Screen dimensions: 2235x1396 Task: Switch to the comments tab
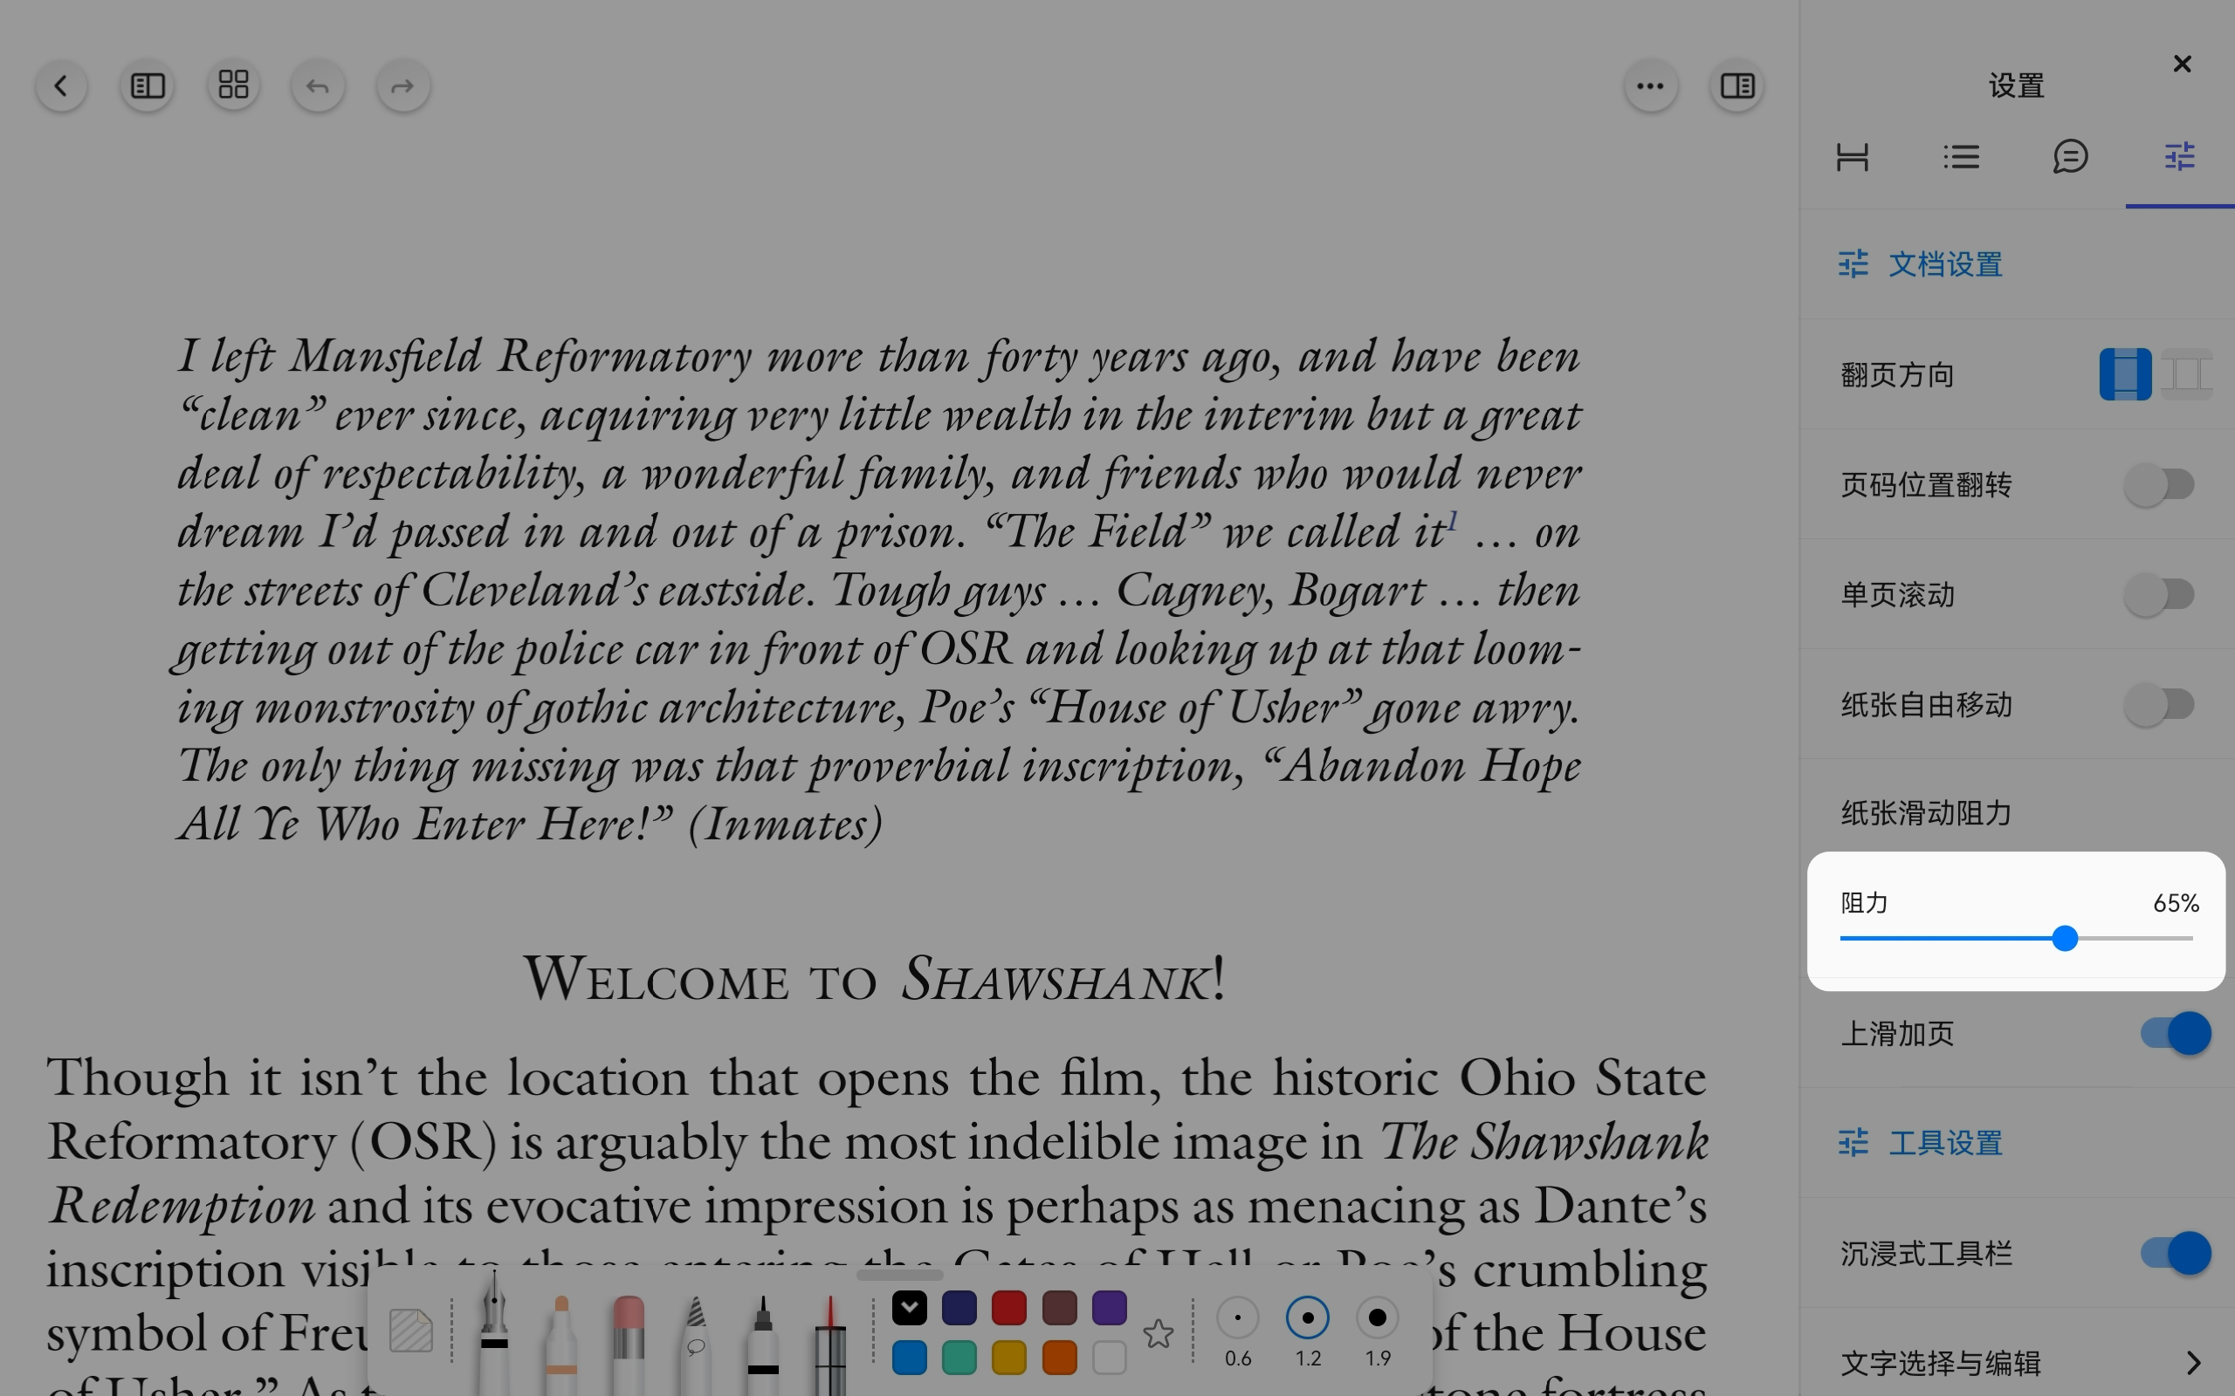point(2071,157)
